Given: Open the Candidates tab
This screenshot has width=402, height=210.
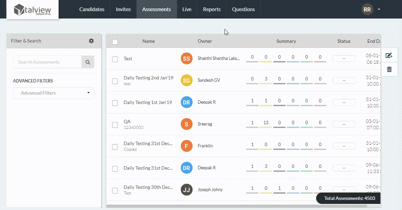Looking at the screenshot, I should coord(92,9).
